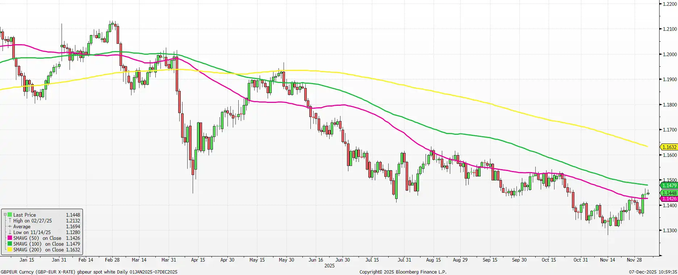Click the 1.1448 last price tag on axis
This screenshot has height=275, width=678.
click(x=669, y=193)
